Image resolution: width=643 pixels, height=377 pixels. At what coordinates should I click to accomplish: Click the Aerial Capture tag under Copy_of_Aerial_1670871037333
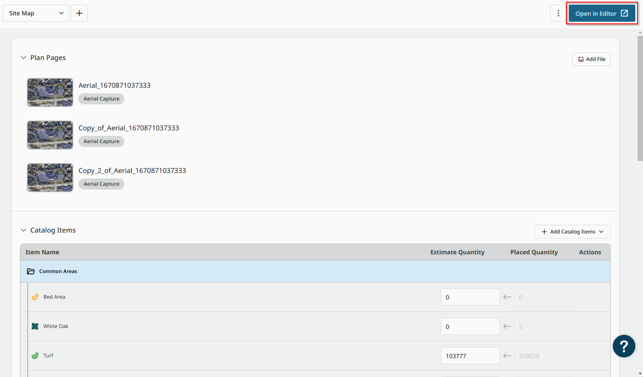[101, 141]
